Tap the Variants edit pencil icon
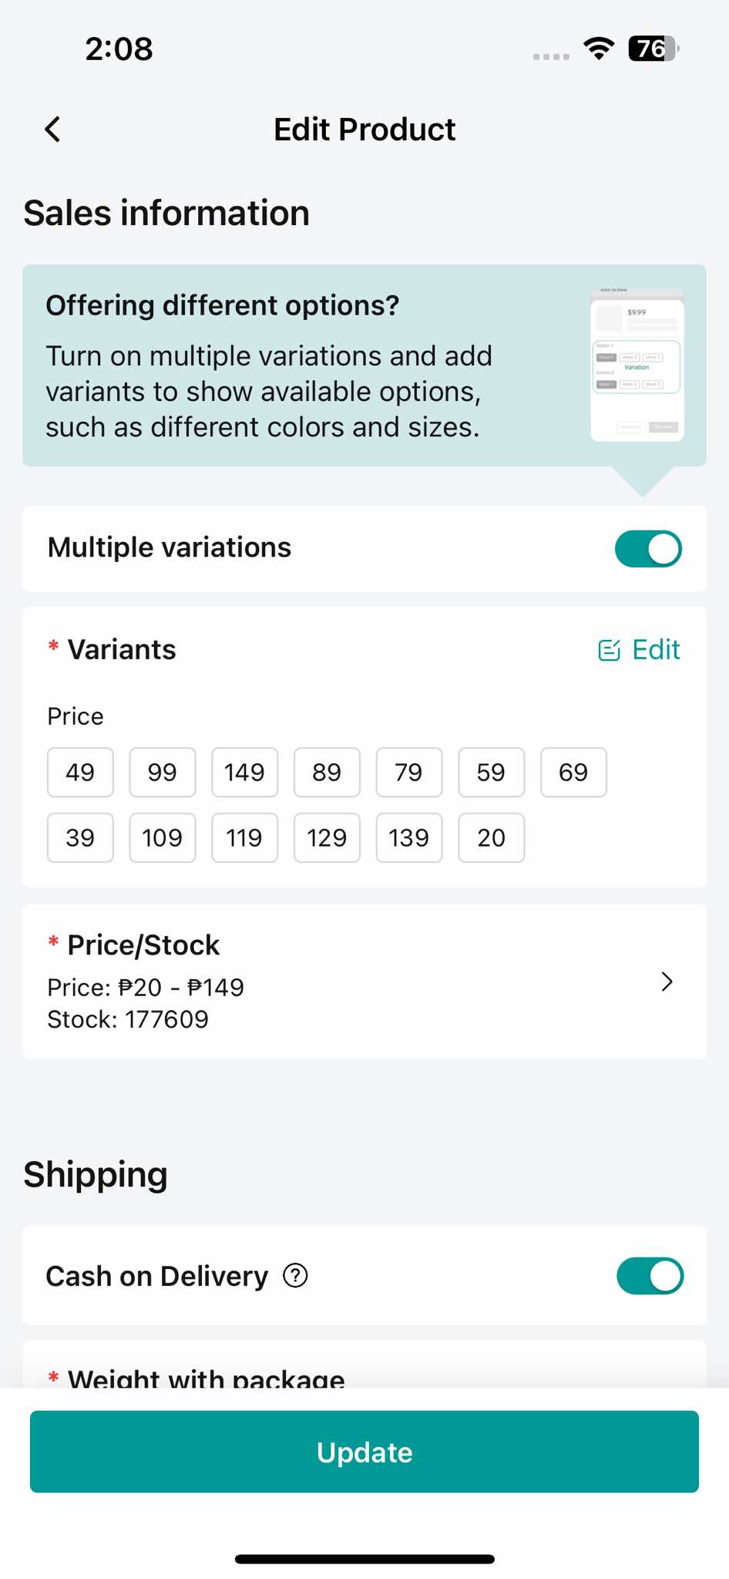729x1579 pixels. point(609,651)
